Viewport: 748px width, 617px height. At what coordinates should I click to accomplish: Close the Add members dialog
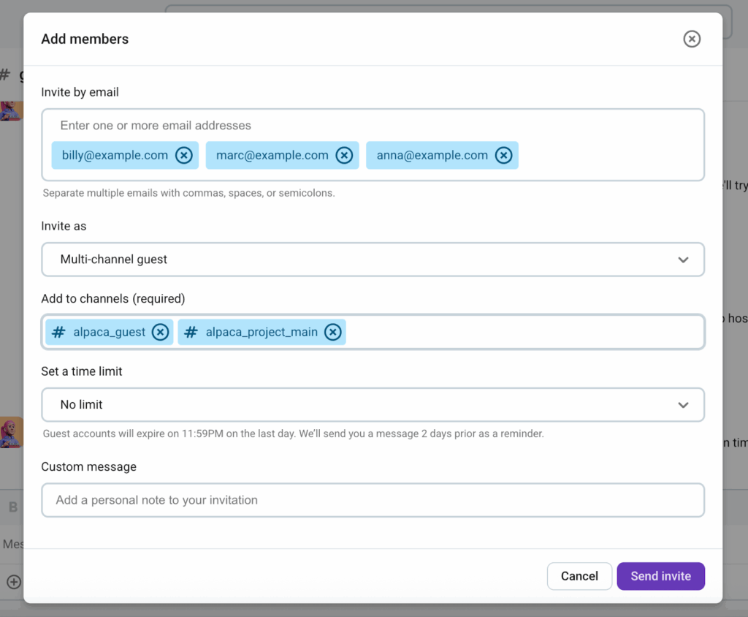pos(691,39)
